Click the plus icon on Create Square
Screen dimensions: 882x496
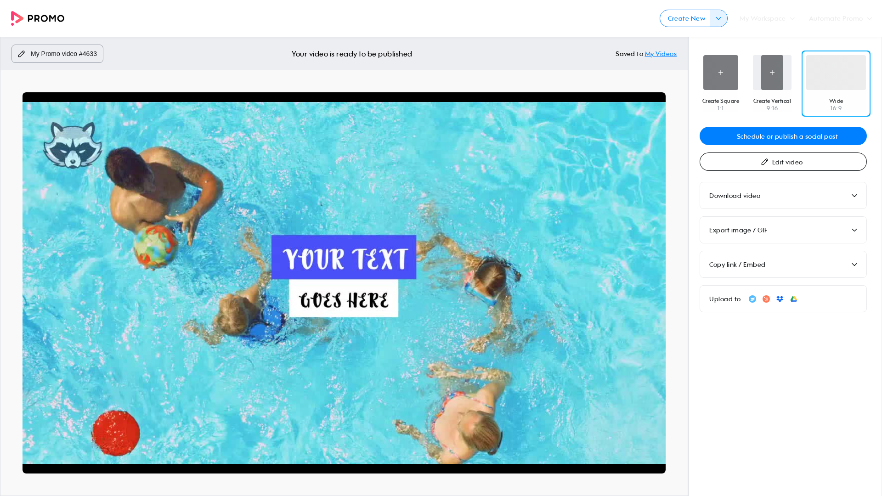click(x=721, y=73)
